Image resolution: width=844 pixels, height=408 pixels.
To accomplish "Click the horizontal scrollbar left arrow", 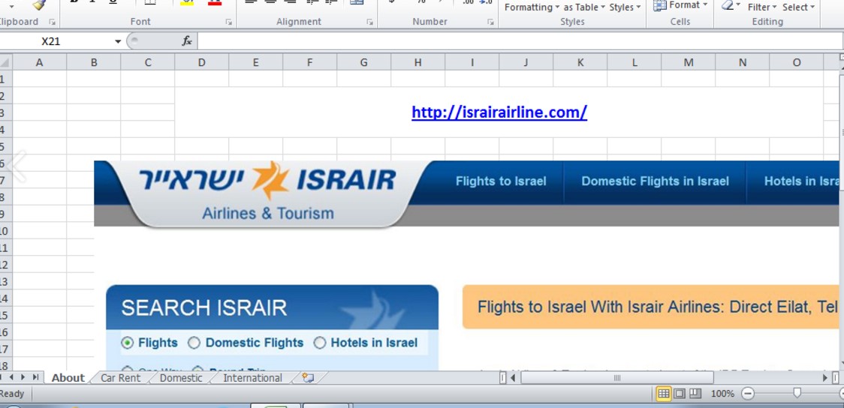I will (513, 378).
